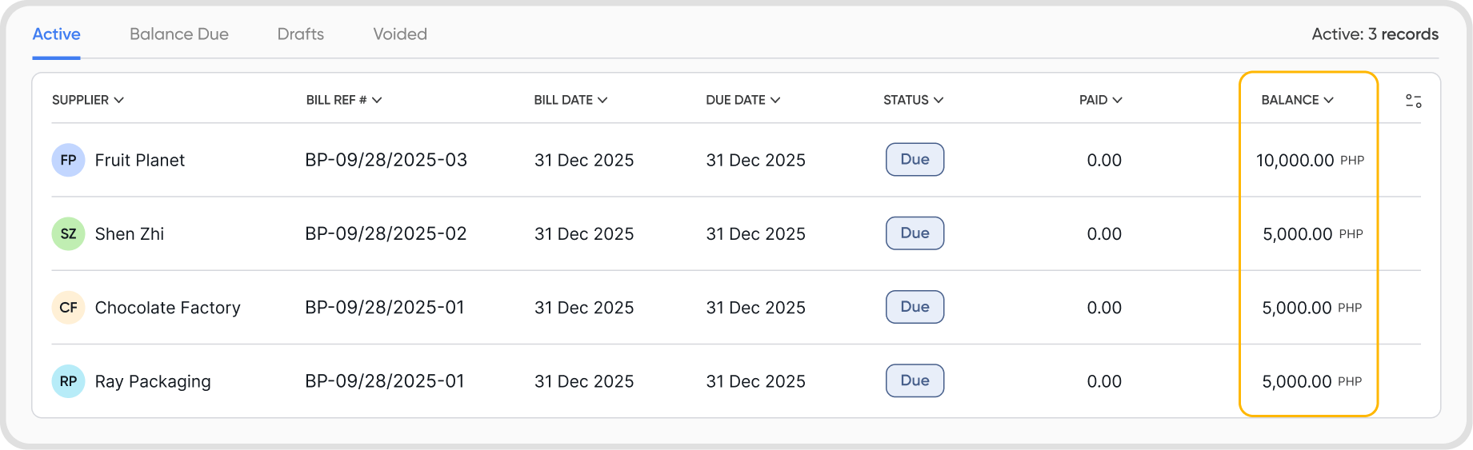Click the Fruit Planet FP avatar
The image size is (1473, 450).
[x=68, y=160]
